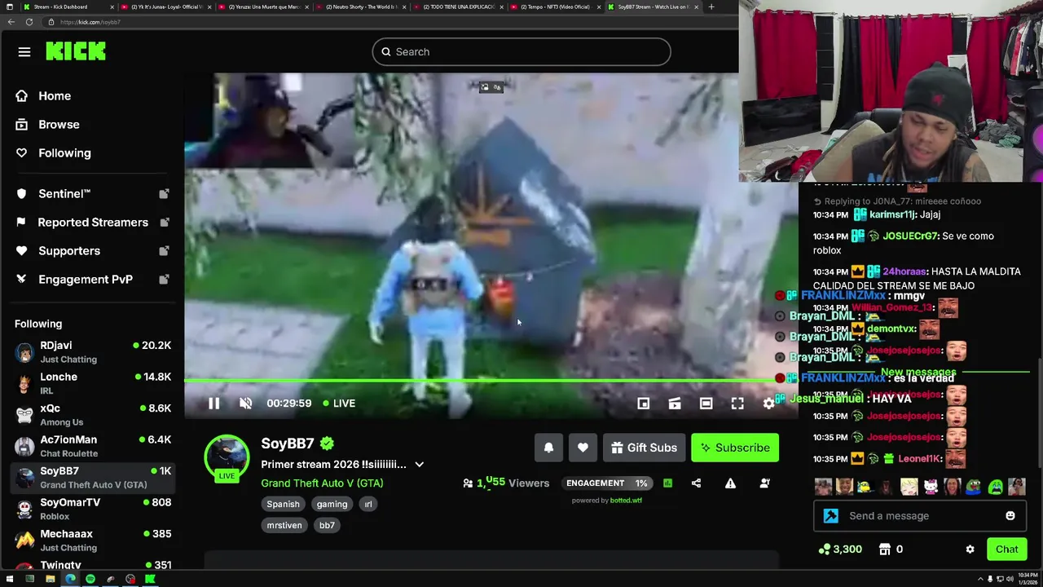Open channel points 3,300 balance
This screenshot has width=1043, height=587.
pos(840,549)
